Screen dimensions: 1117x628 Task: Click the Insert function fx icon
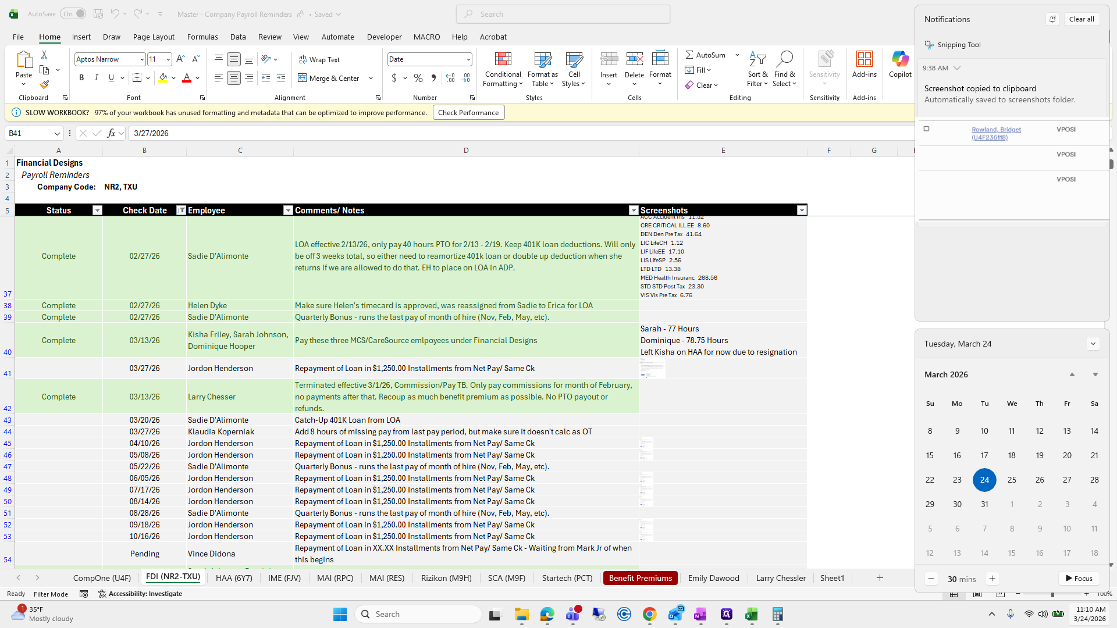click(x=111, y=133)
